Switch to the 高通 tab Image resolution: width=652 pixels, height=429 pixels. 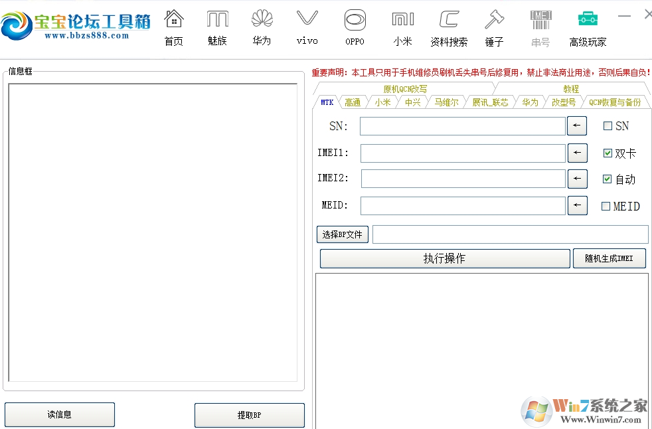point(353,102)
